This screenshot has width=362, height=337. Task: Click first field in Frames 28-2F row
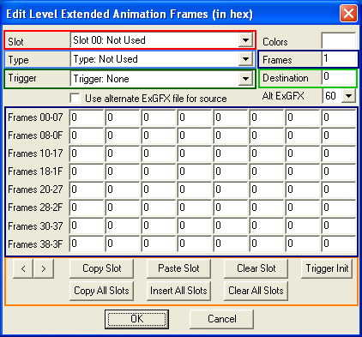[87, 208]
